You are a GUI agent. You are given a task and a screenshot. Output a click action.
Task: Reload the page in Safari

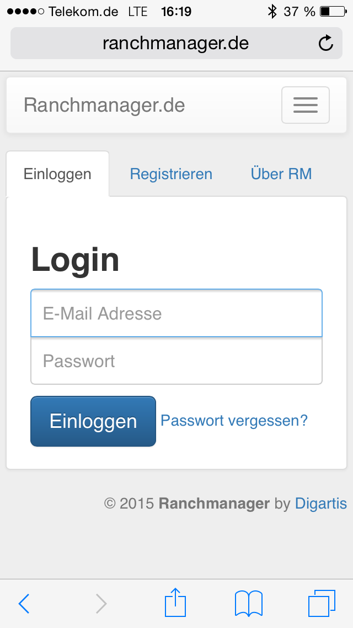pos(326,43)
